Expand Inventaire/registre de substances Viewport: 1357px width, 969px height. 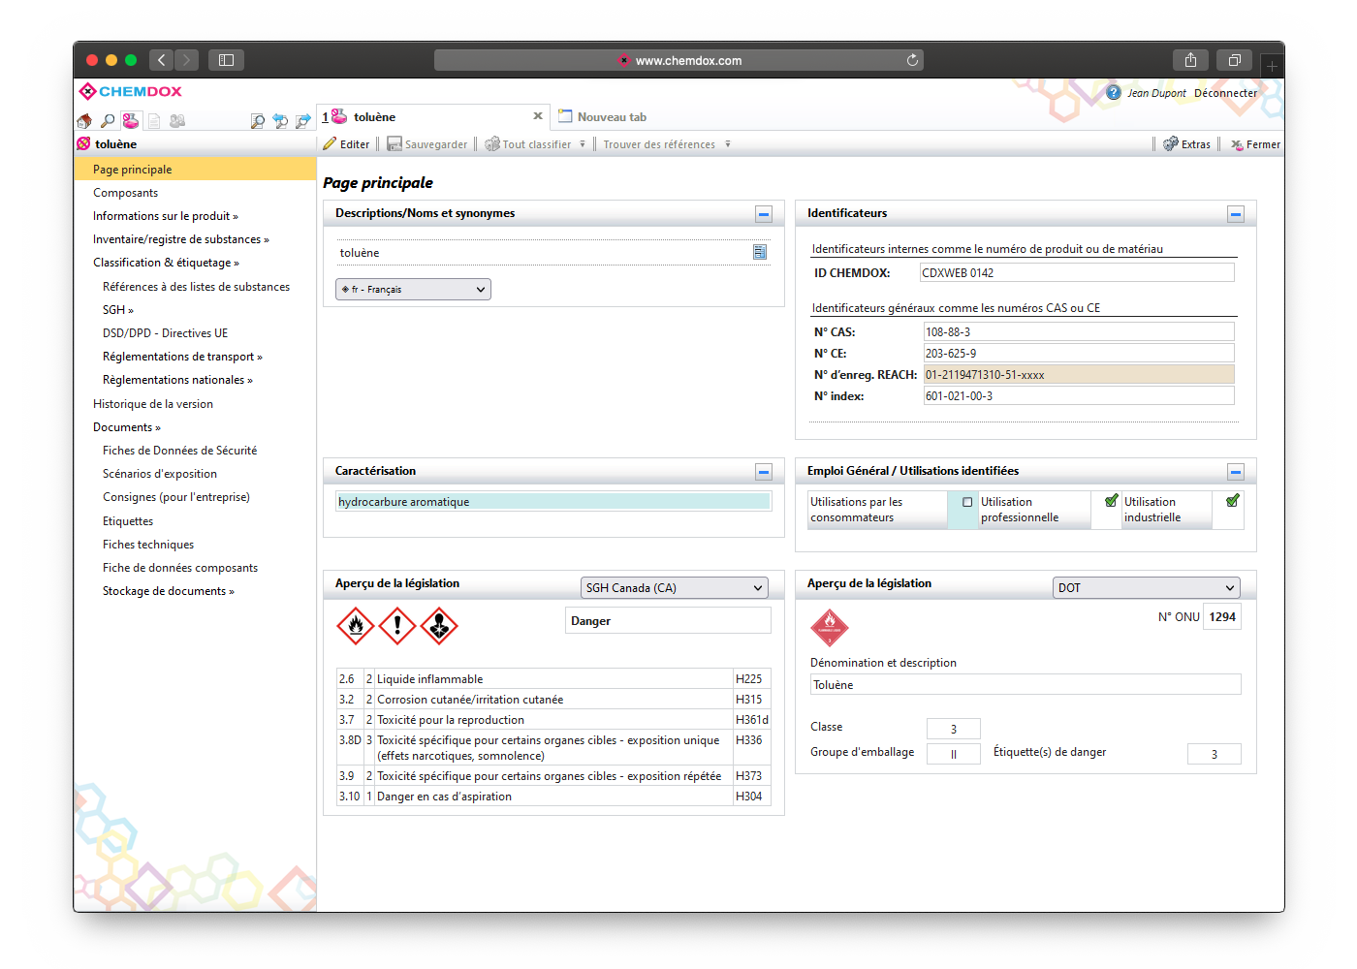(x=181, y=239)
